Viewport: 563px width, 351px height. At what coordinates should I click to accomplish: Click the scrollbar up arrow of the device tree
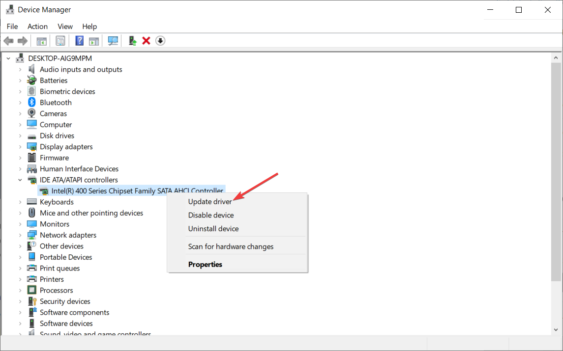coord(556,58)
